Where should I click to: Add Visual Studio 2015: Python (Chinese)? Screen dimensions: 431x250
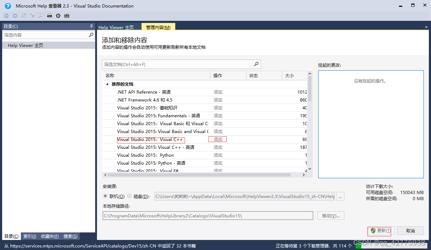[x=218, y=155]
